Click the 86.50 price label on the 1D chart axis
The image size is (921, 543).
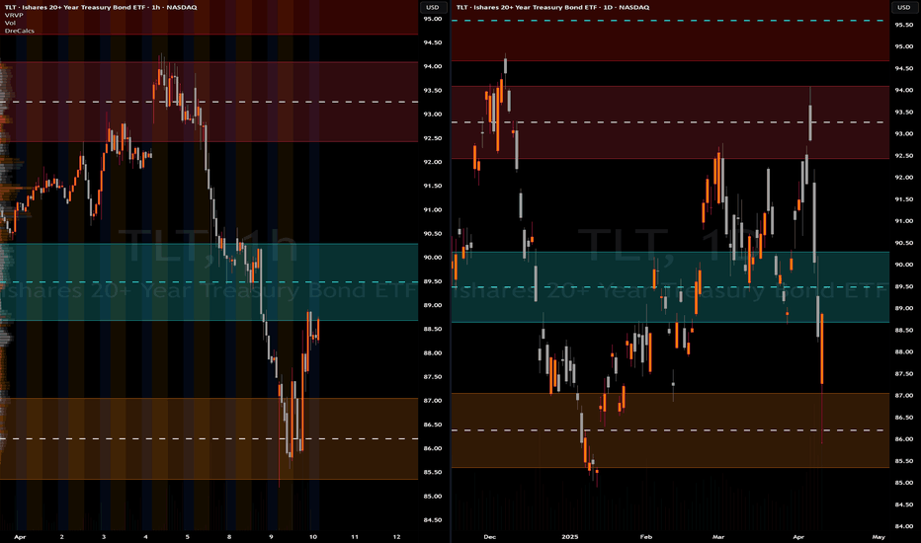tap(904, 418)
